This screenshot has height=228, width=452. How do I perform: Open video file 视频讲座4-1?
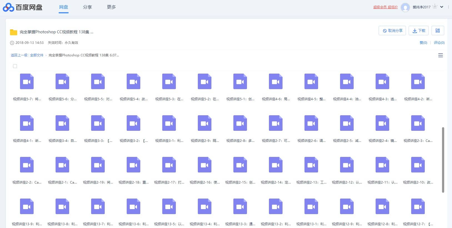(x=27, y=123)
